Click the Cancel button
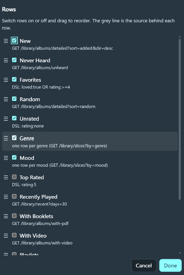Screen dimensions: 184x275 (144, 265)
